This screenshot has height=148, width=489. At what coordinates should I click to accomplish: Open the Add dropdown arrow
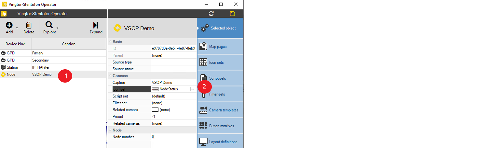coord(17,28)
